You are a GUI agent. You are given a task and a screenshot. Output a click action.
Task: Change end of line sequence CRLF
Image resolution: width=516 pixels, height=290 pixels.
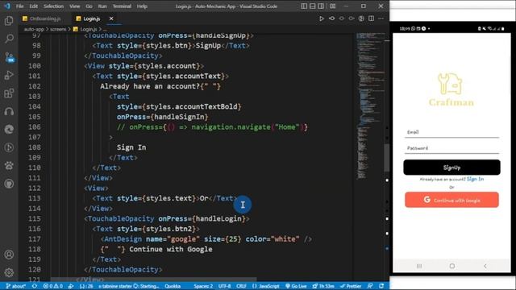point(241,286)
